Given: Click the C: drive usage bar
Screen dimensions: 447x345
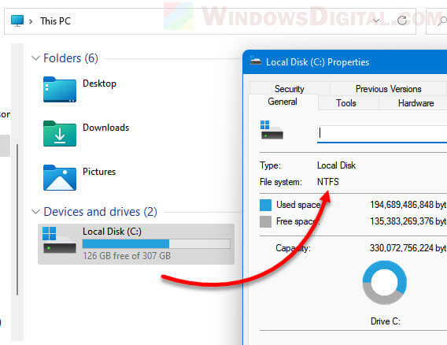Looking at the screenshot, I should coord(157,243).
